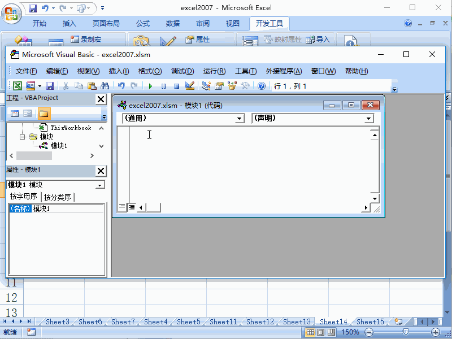Click Undo arrow in VBA toolbar
Viewport: 452px width, 339px height.
[121, 86]
